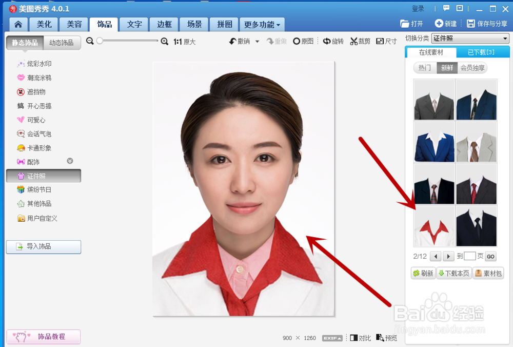Open 用户自定义 folder category
This screenshot has height=347, width=513.
click(x=37, y=218)
